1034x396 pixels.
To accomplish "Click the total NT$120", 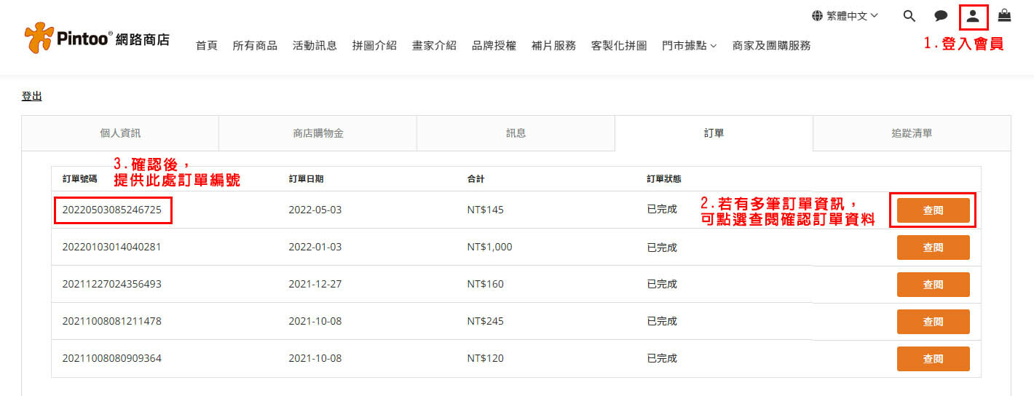I will click(x=486, y=358).
